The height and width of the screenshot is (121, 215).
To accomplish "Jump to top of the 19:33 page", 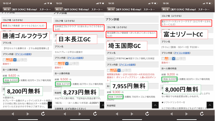I will (102, 105).
